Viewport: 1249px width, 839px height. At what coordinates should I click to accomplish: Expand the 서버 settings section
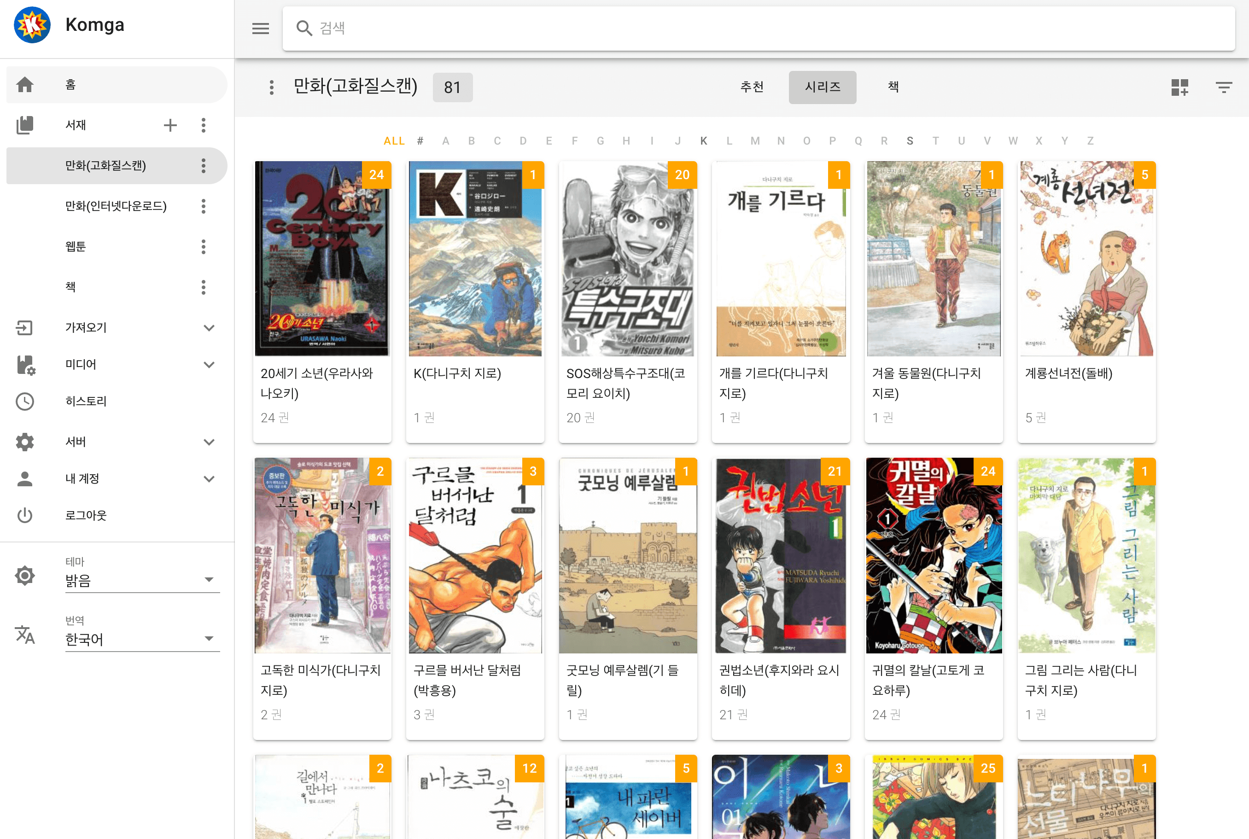[209, 442]
